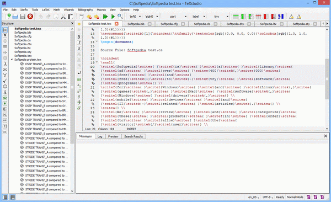Open the Macros menu
The width and height of the screenshot is (331, 202).
[x=102, y=10]
